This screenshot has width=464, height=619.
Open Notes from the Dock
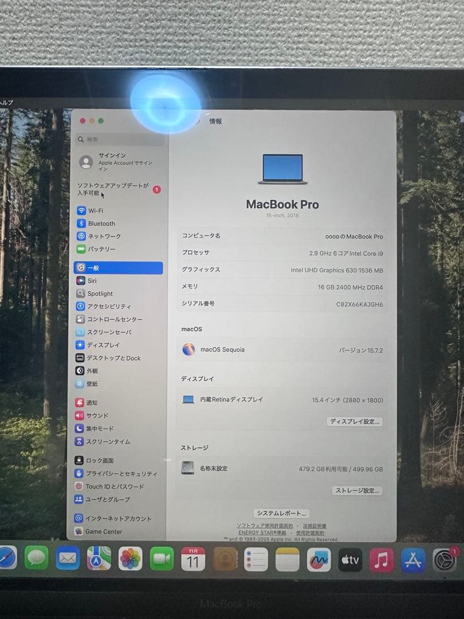tap(287, 559)
